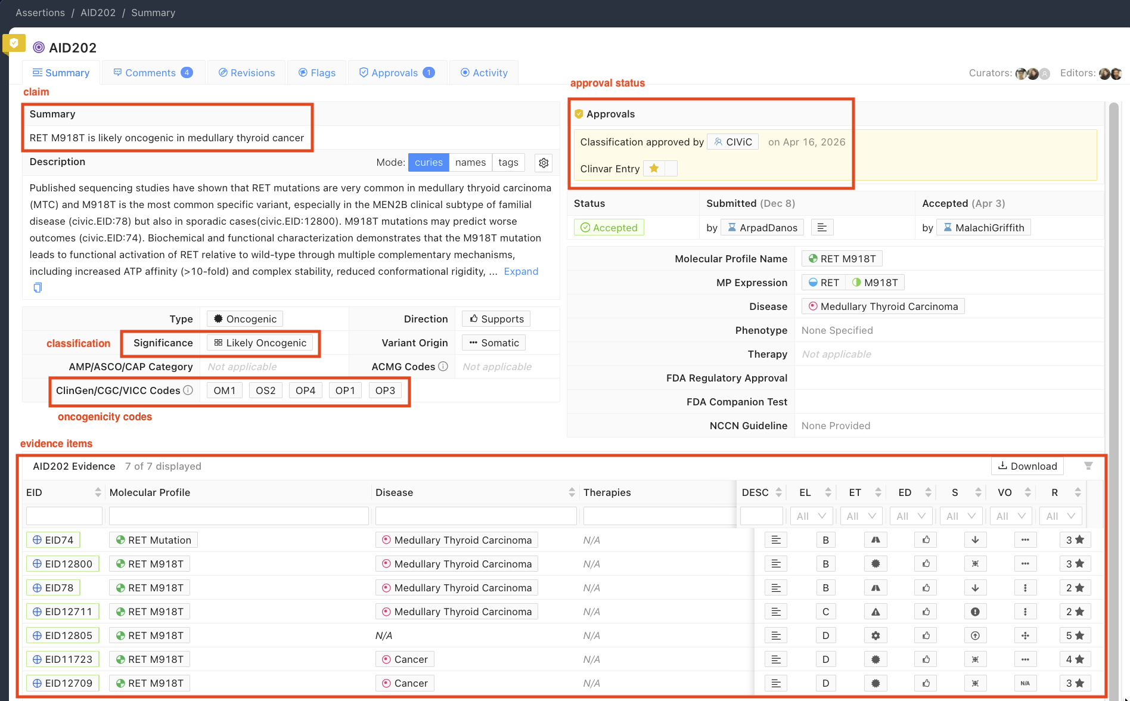Open the EL filter dropdown
Image resolution: width=1130 pixels, height=701 pixels.
[x=811, y=516]
